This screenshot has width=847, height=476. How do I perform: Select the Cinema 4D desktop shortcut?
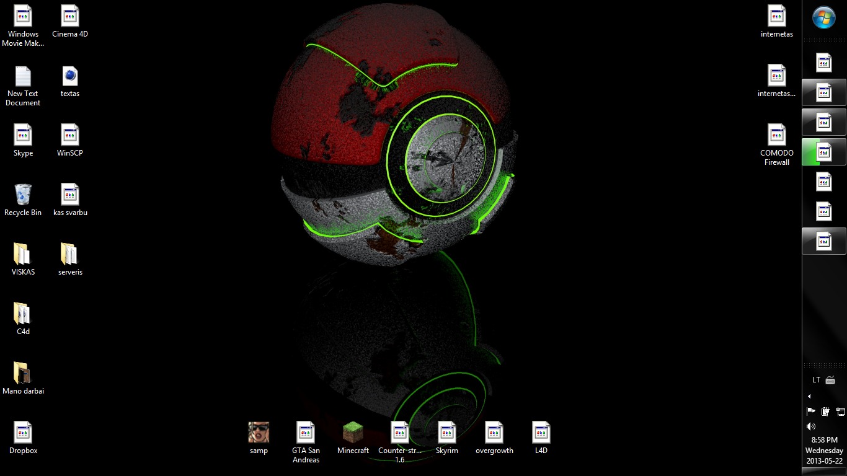pyautogui.click(x=70, y=22)
